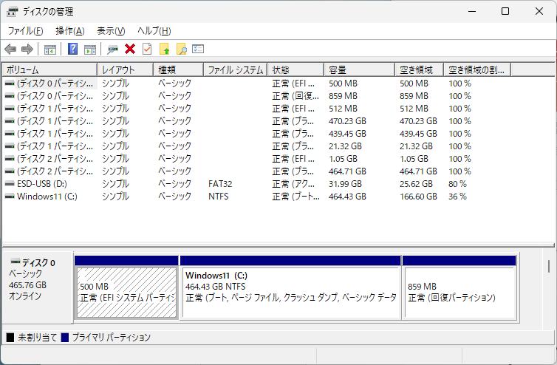Click the Disk Management app icon in title bar

[12, 12]
